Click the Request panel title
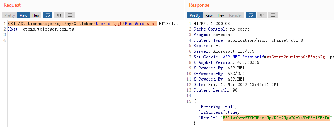 coord(12,5)
